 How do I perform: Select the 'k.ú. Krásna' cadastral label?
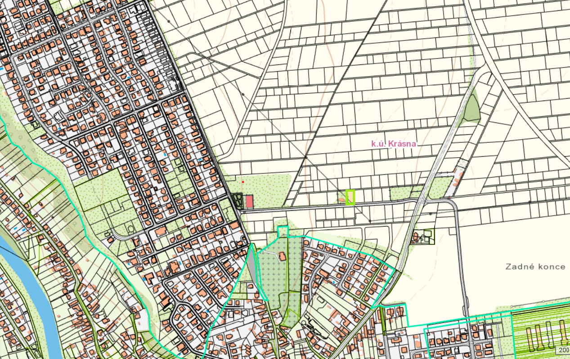tap(394, 144)
